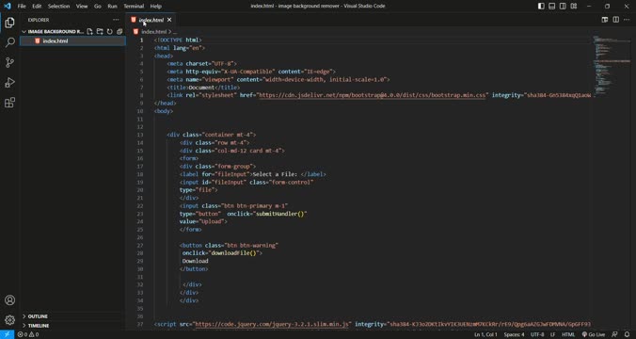
Task: Refresh the Explorer file tree
Action: 109,31
